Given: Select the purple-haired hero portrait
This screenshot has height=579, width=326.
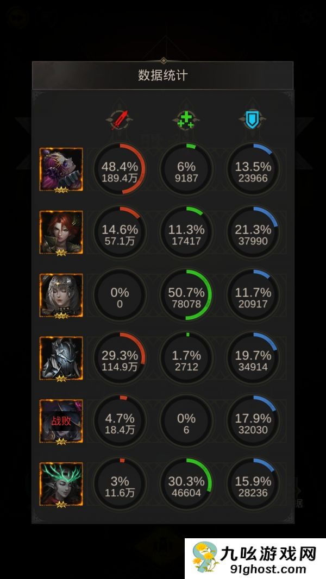Looking at the screenshot, I should tap(61, 169).
